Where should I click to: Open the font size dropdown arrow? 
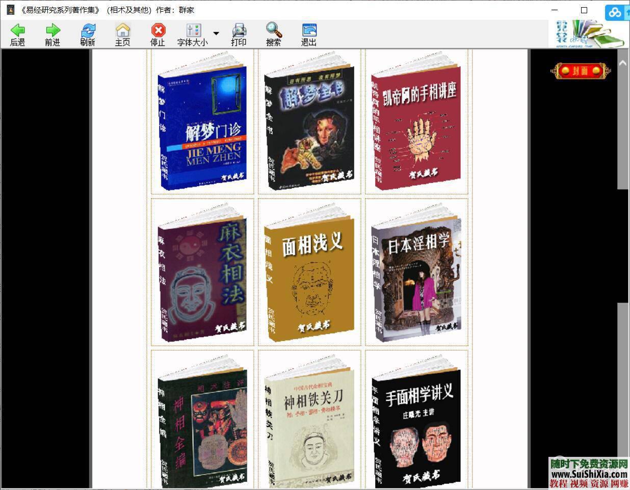click(x=216, y=33)
